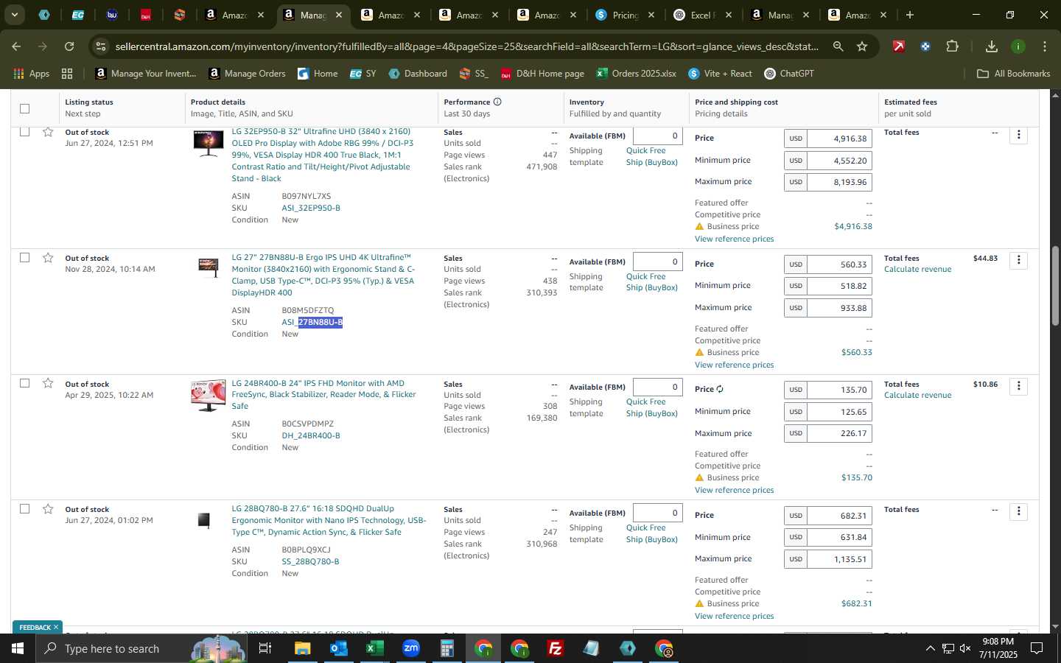The width and height of the screenshot is (1061, 663).
Task: Open the LG 24BR400-B product title link
Action: [x=324, y=394]
